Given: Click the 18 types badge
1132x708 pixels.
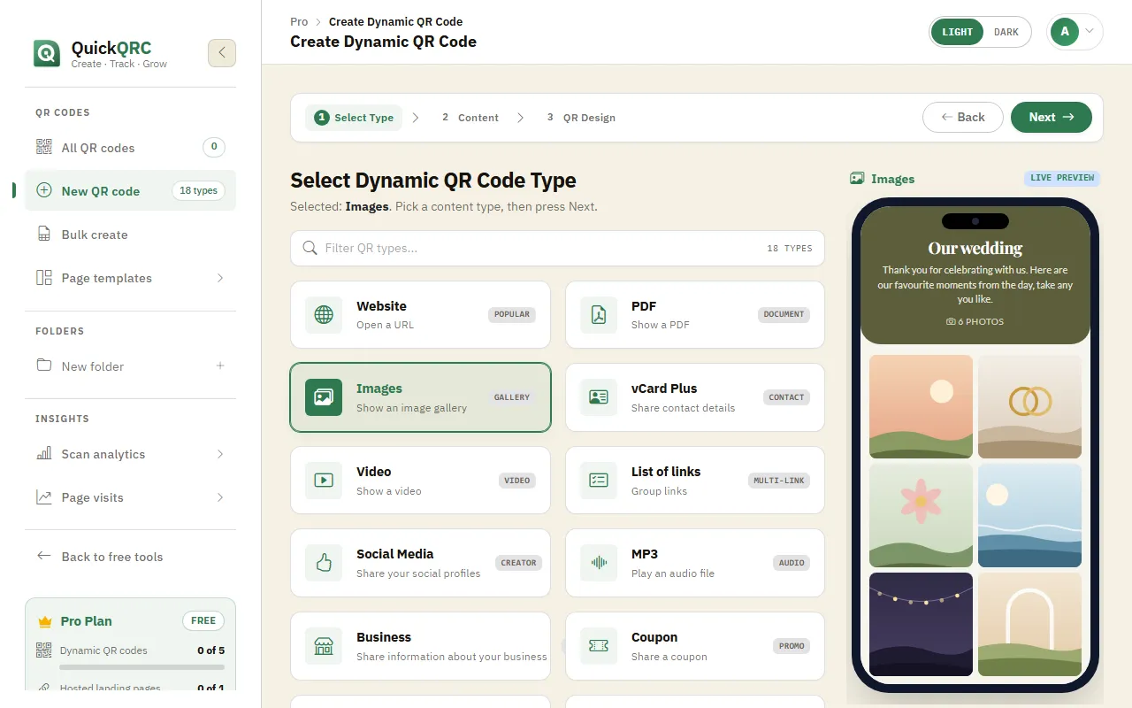Looking at the screenshot, I should pos(198,190).
